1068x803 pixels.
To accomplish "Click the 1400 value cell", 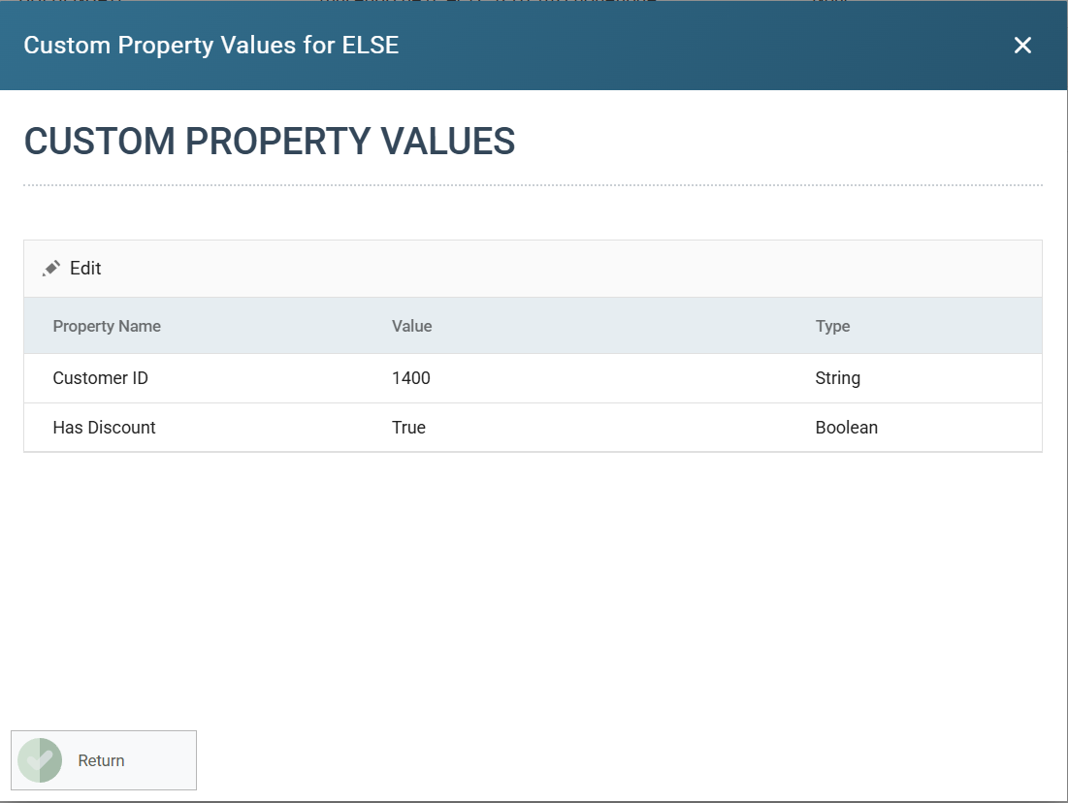I will click(x=411, y=378).
